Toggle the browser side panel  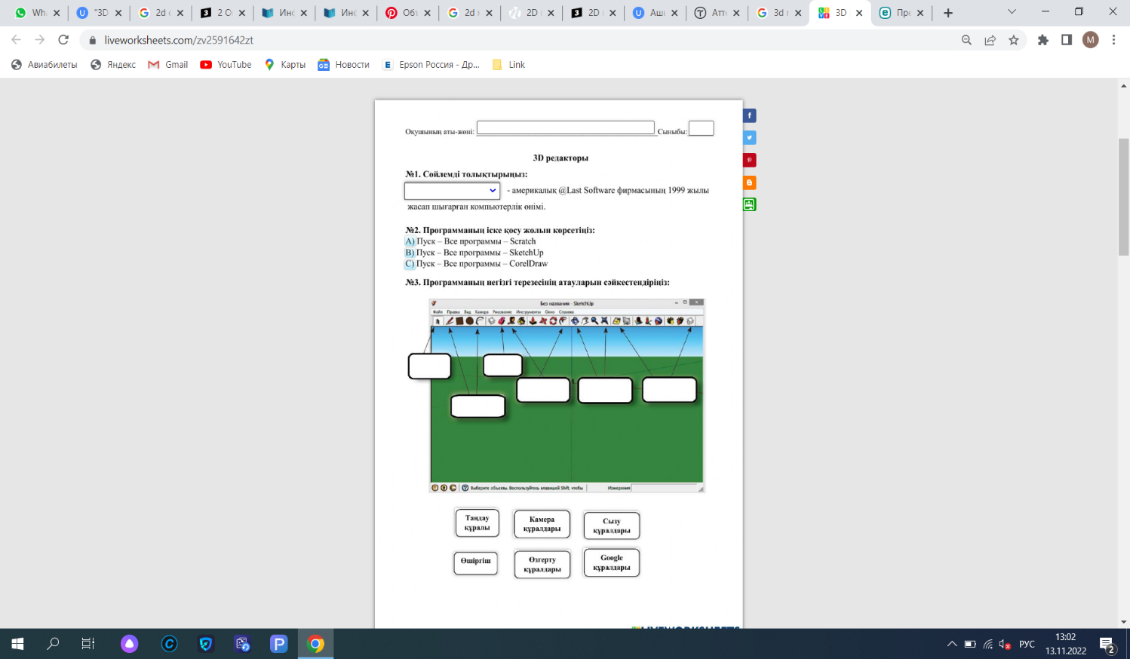click(1067, 40)
